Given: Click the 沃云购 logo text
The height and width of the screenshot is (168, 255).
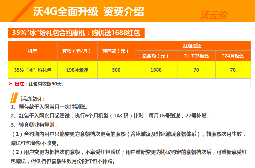Looking at the screenshot, I should (x=214, y=15).
